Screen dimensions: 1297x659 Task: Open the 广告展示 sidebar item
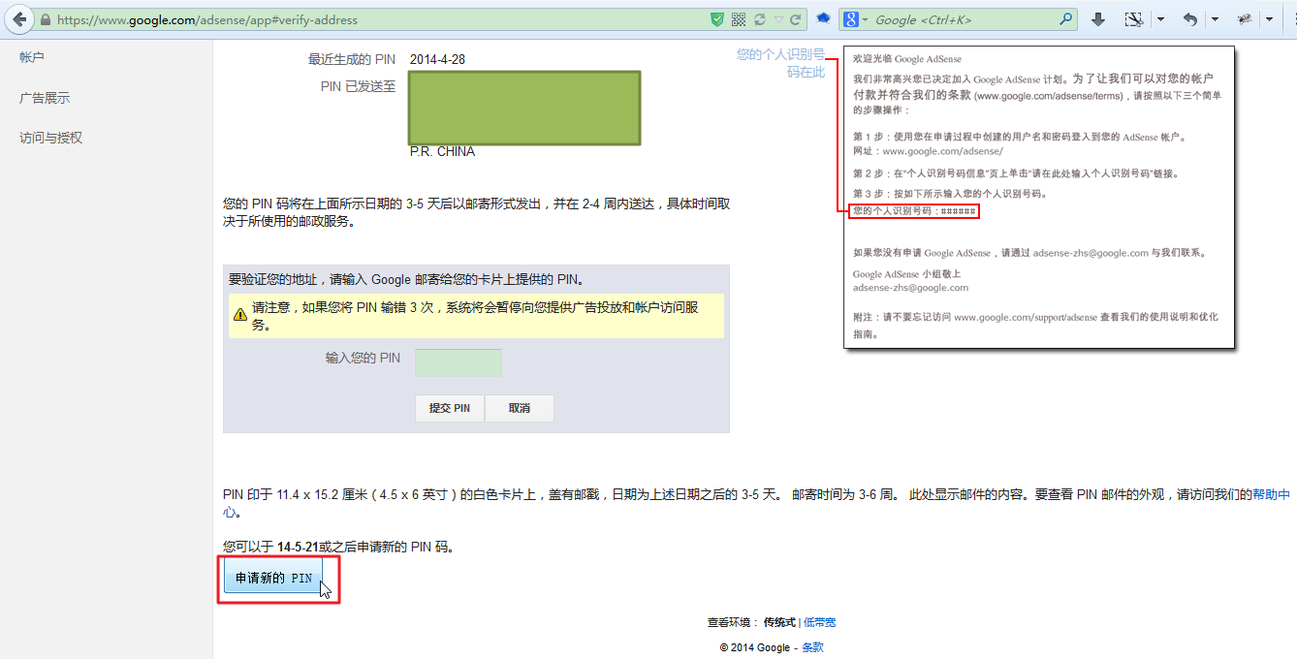[45, 98]
